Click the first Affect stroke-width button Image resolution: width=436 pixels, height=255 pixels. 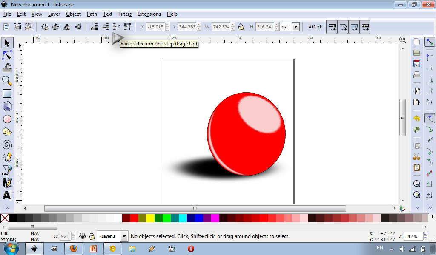(x=332, y=27)
